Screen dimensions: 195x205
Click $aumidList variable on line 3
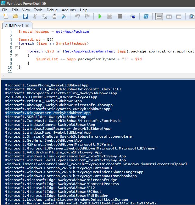(x=30, y=39)
